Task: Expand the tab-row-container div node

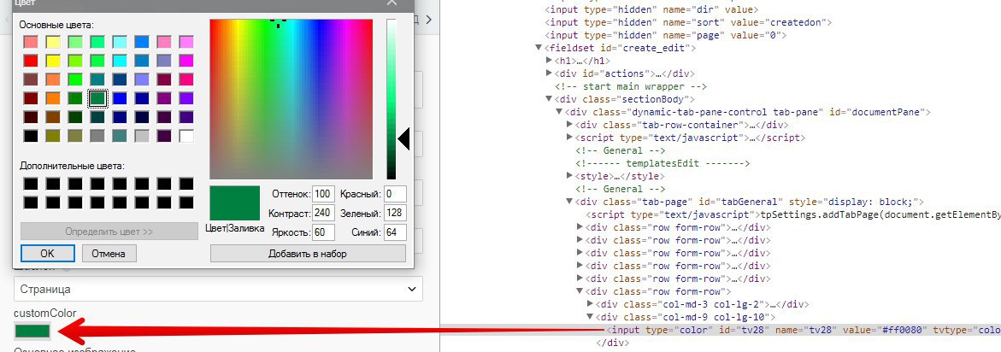Action: click(x=569, y=125)
